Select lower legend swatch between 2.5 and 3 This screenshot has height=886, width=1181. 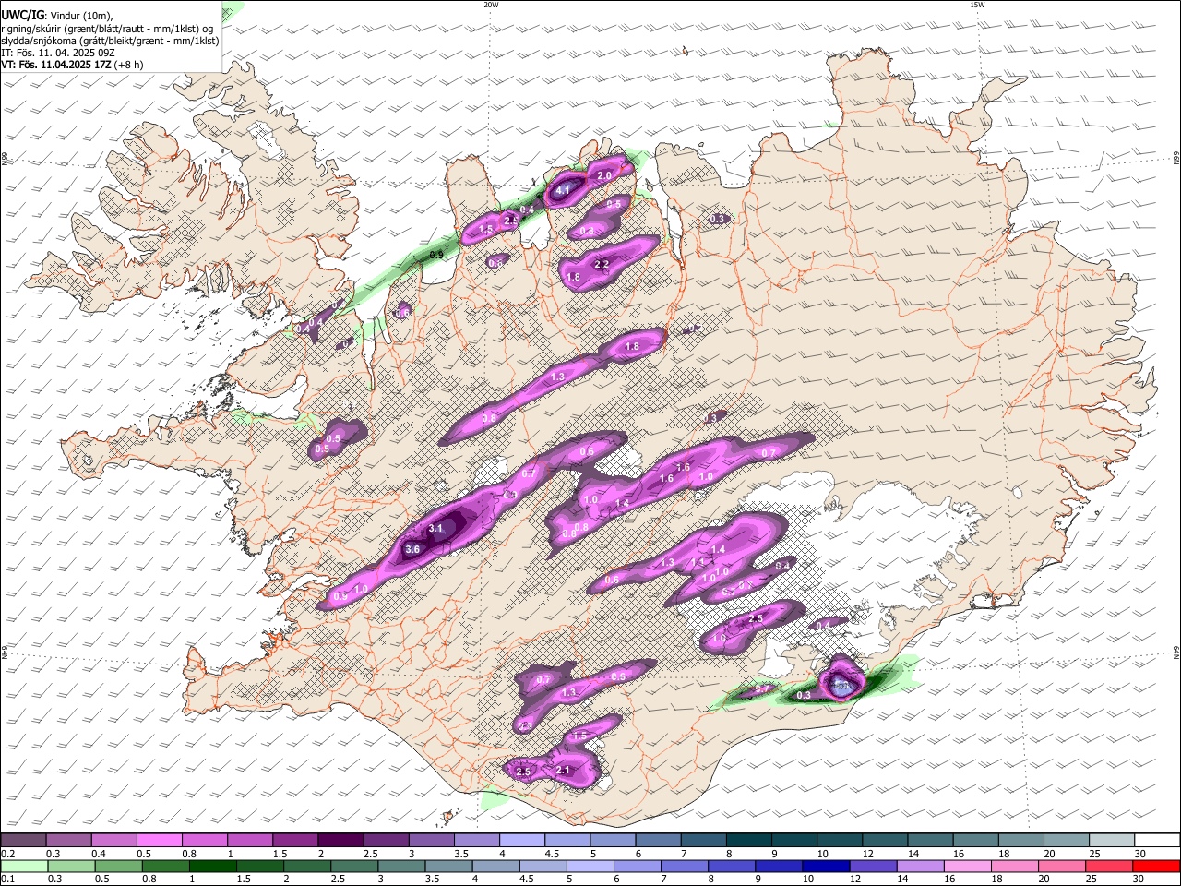(354, 867)
